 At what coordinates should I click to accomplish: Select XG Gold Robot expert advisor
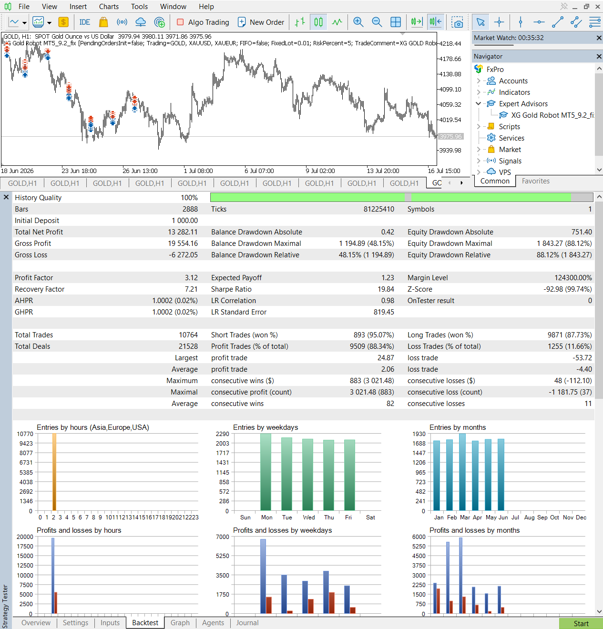pos(547,115)
